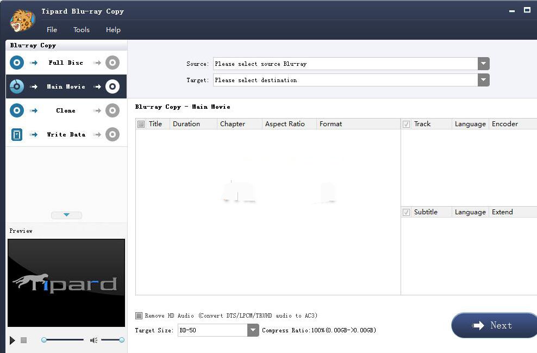Click the Format column header
Image resolution: width=537 pixels, height=353 pixels.
point(359,123)
